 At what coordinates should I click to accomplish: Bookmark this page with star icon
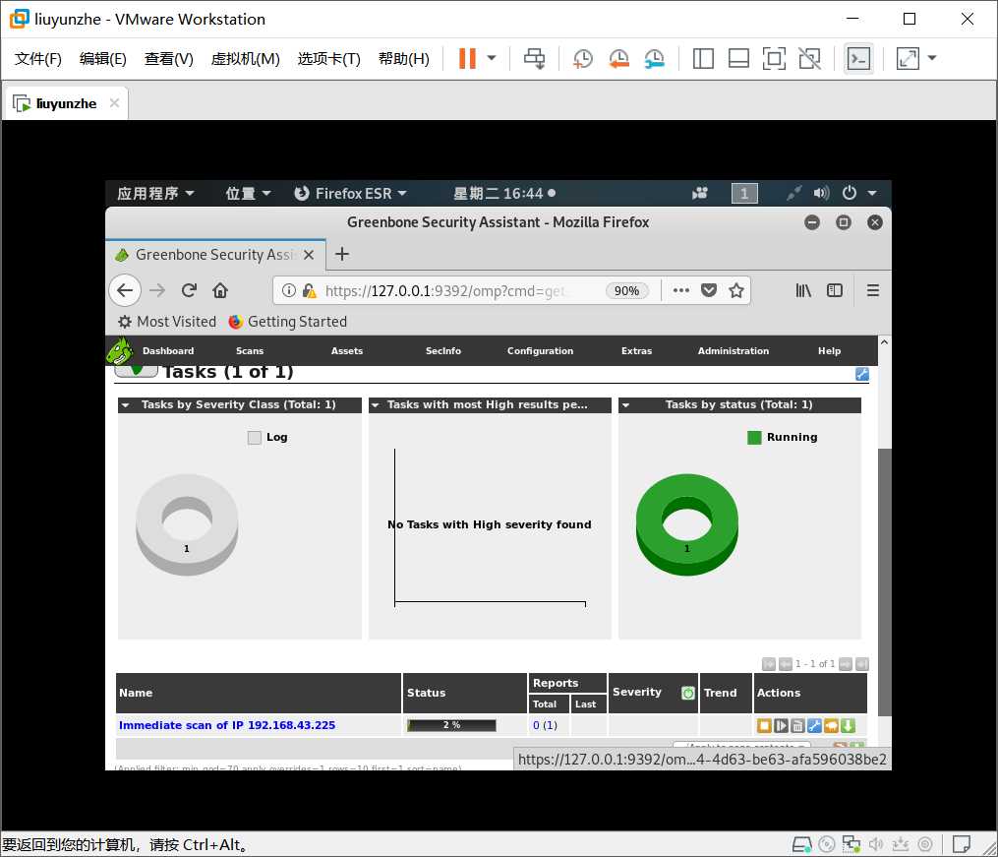[x=736, y=290]
